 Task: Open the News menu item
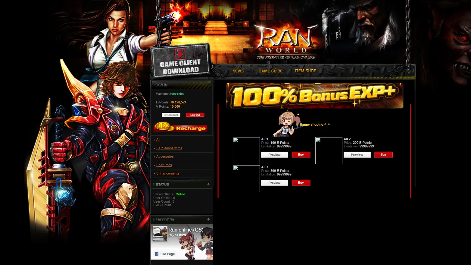click(238, 71)
